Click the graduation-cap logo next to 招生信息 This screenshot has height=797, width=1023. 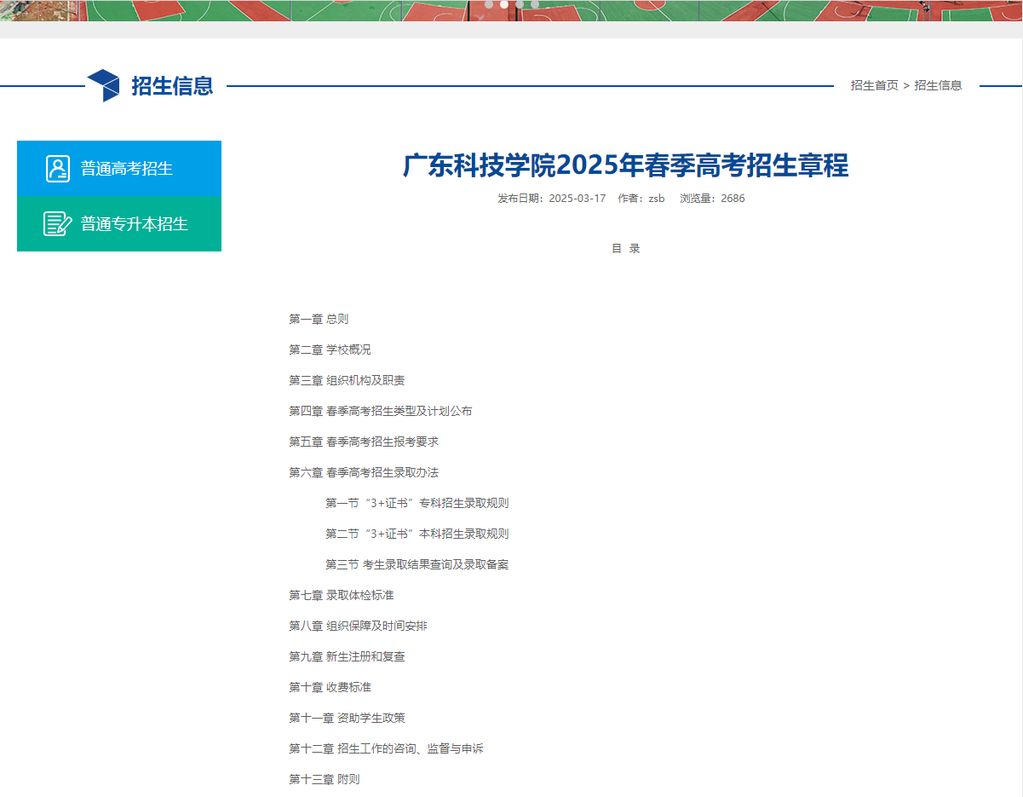click(x=104, y=84)
